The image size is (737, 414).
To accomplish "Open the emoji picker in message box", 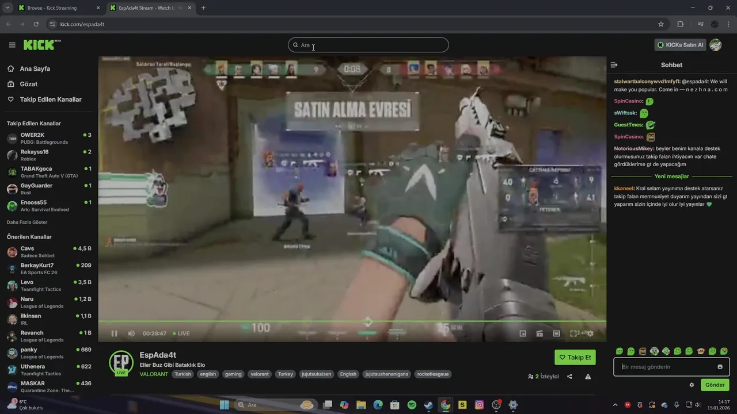I will 720,367.
